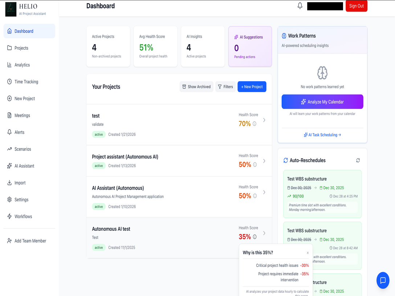Image resolution: width=395 pixels, height=296 pixels.
Task: Click the notification bell icon
Action: point(300,5)
